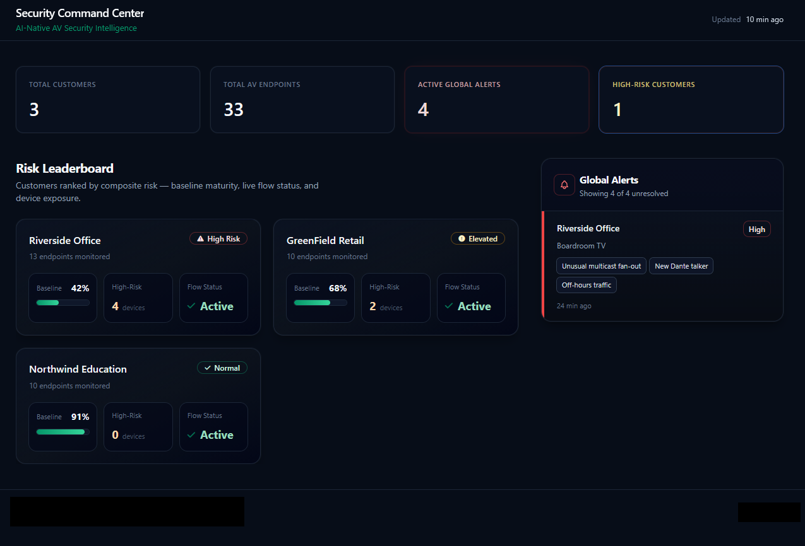805x546 pixels.
Task: Click the checkmark icon in Normal badge
Action: coord(208,368)
